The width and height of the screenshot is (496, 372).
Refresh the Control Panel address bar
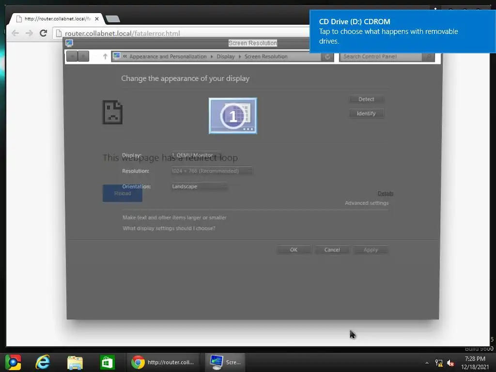(327, 57)
